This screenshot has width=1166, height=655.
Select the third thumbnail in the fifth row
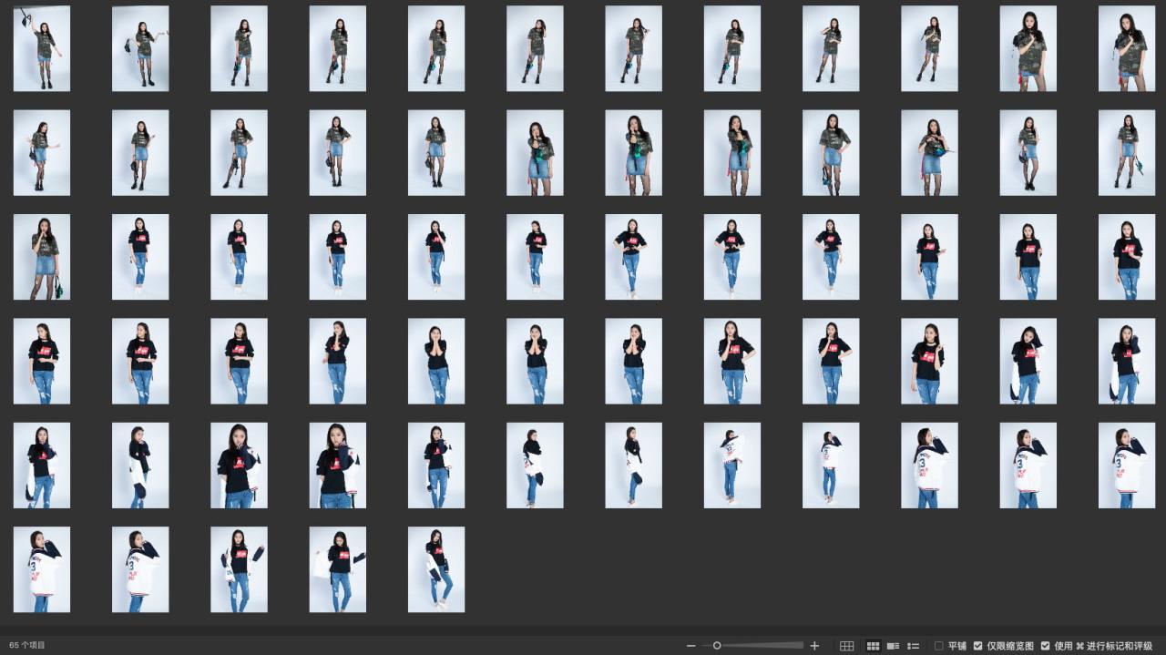(239, 466)
